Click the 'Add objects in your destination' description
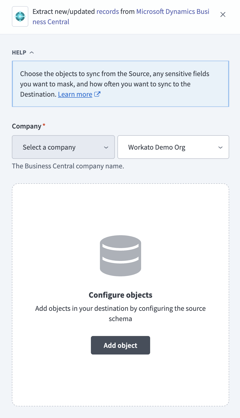240x418 pixels. 121,313
